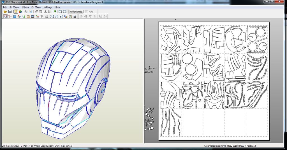Toggle the Auto checkbox
Screen dimensions: 287x150
tap(87, 12)
